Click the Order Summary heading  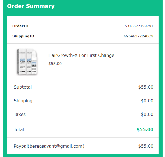31,6
